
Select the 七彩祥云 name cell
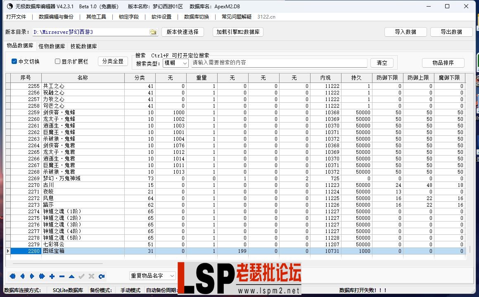coord(83,245)
